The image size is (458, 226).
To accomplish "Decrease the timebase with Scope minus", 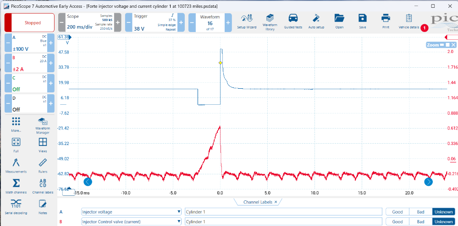I will click(61, 22).
